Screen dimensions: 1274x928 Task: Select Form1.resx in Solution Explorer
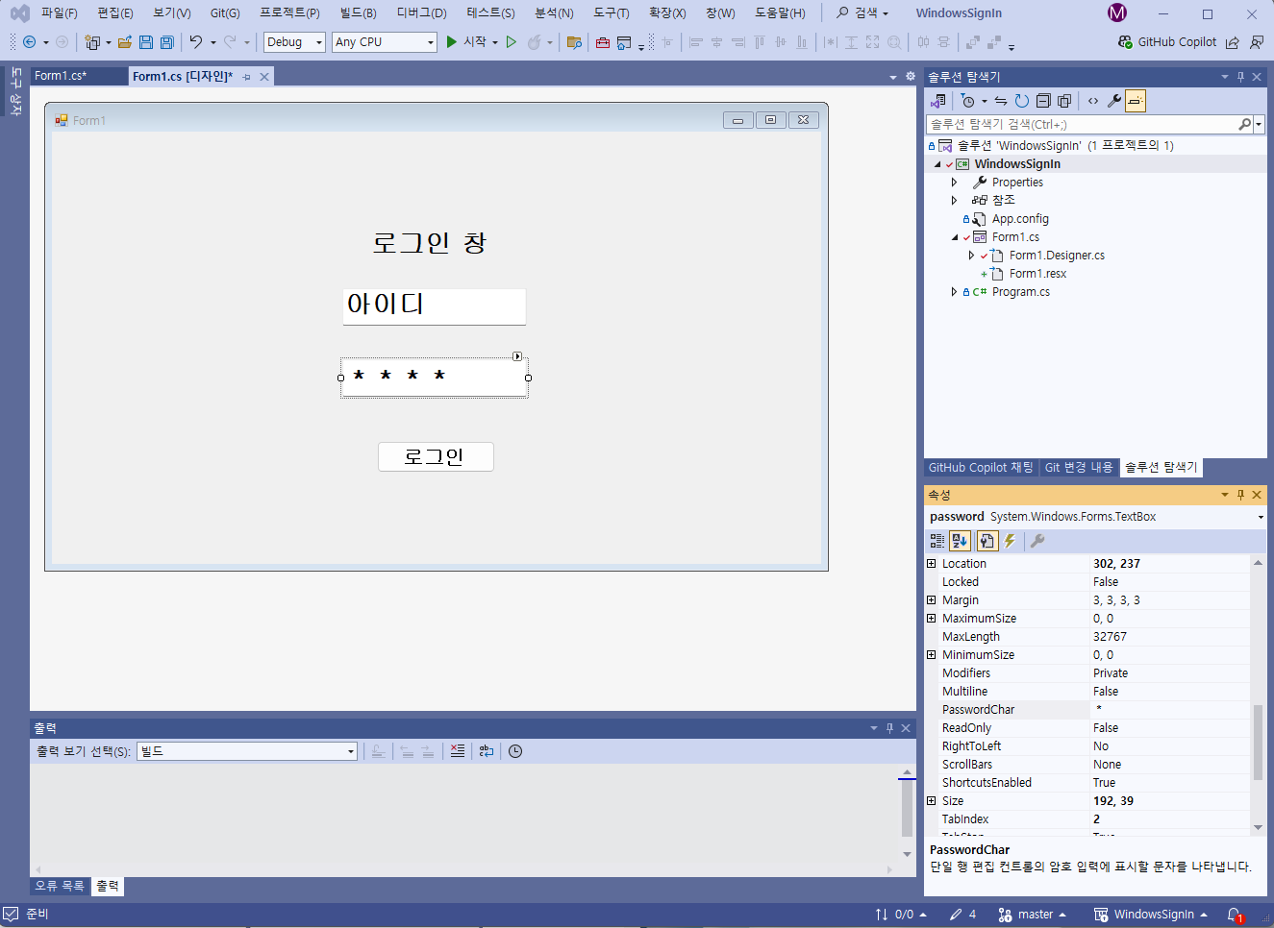(1037, 274)
